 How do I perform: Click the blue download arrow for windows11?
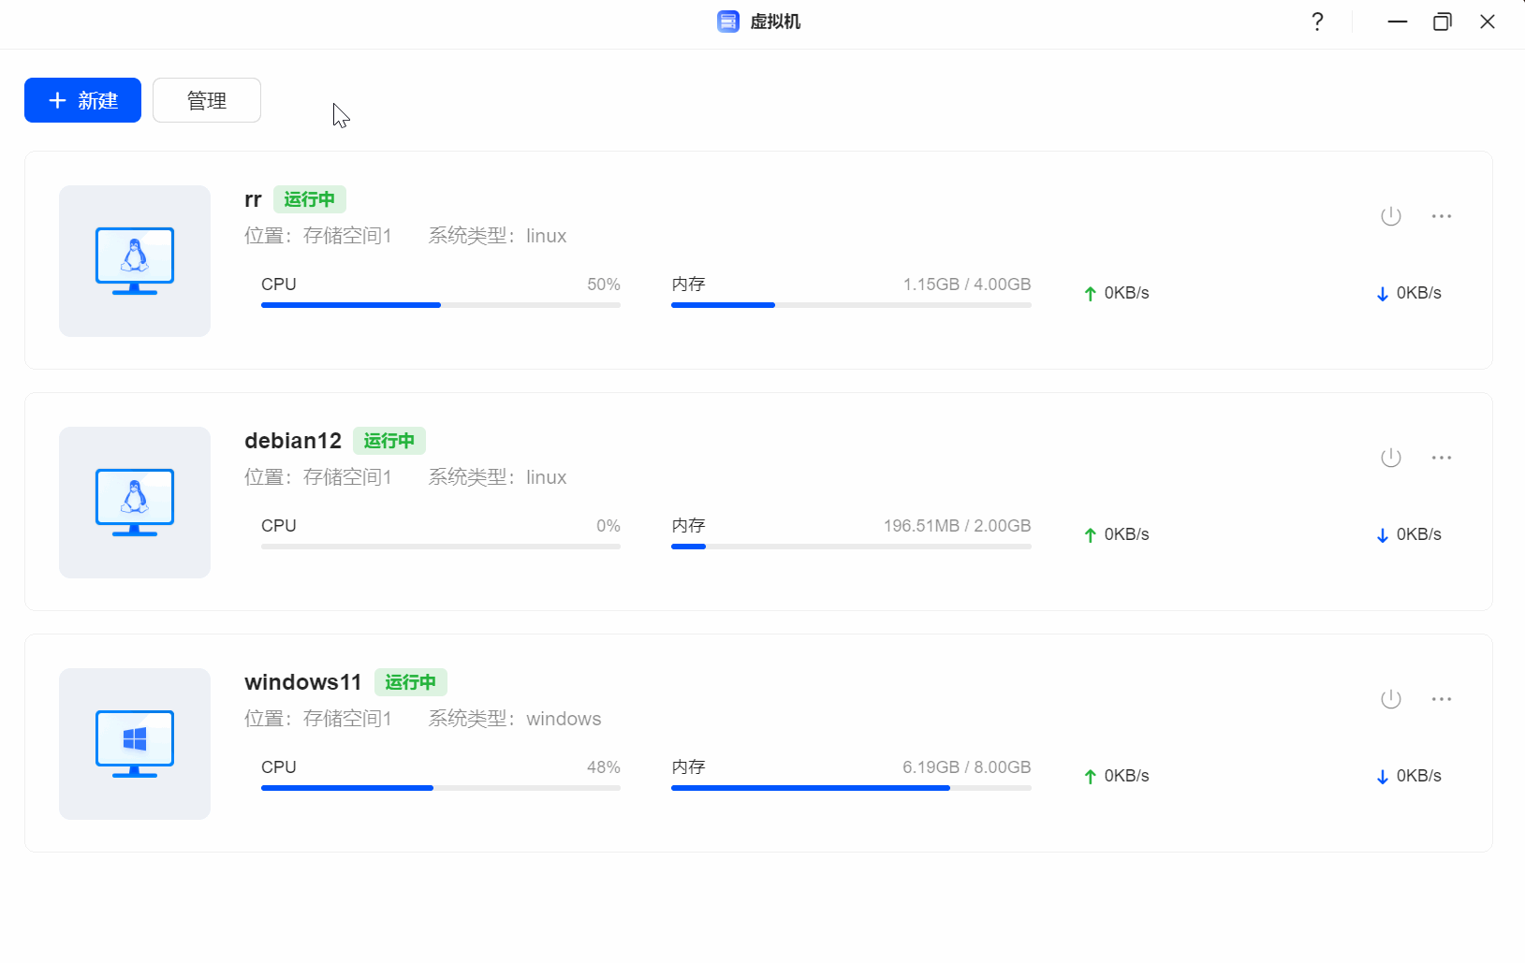click(1383, 777)
